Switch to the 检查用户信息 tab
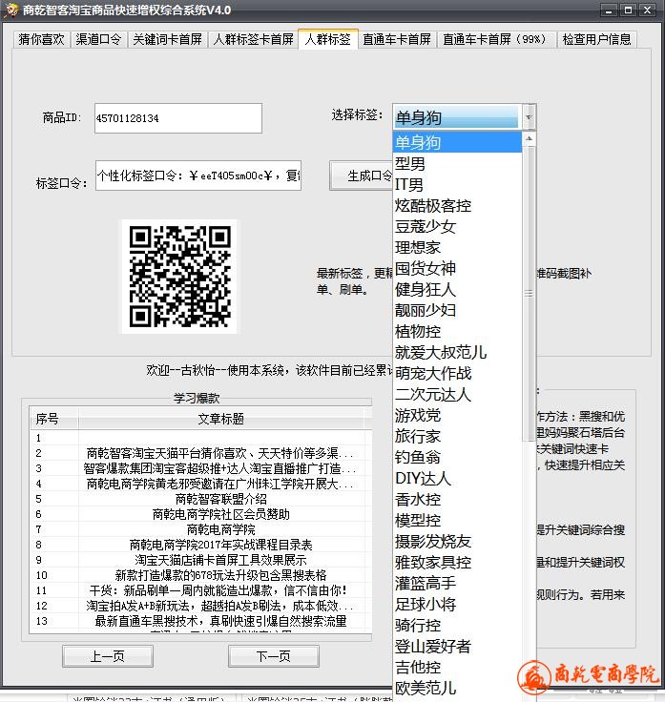Screen dimensions: 665x702 coord(596,39)
